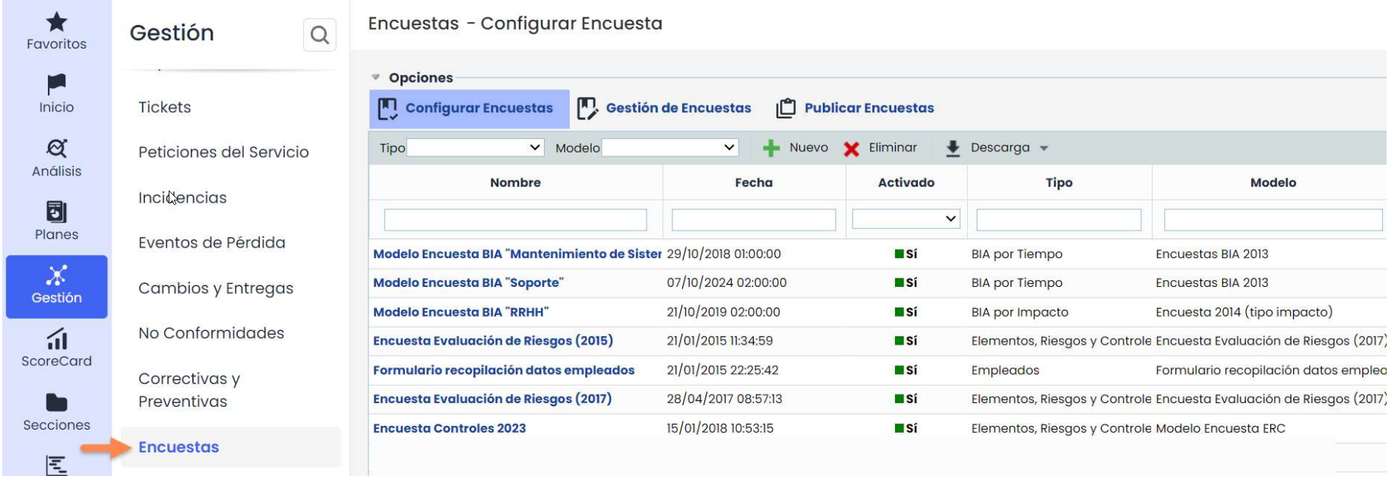The width and height of the screenshot is (1398, 479).
Task: Click the search magnifier icon beside Gestión
Action: (x=320, y=35)
